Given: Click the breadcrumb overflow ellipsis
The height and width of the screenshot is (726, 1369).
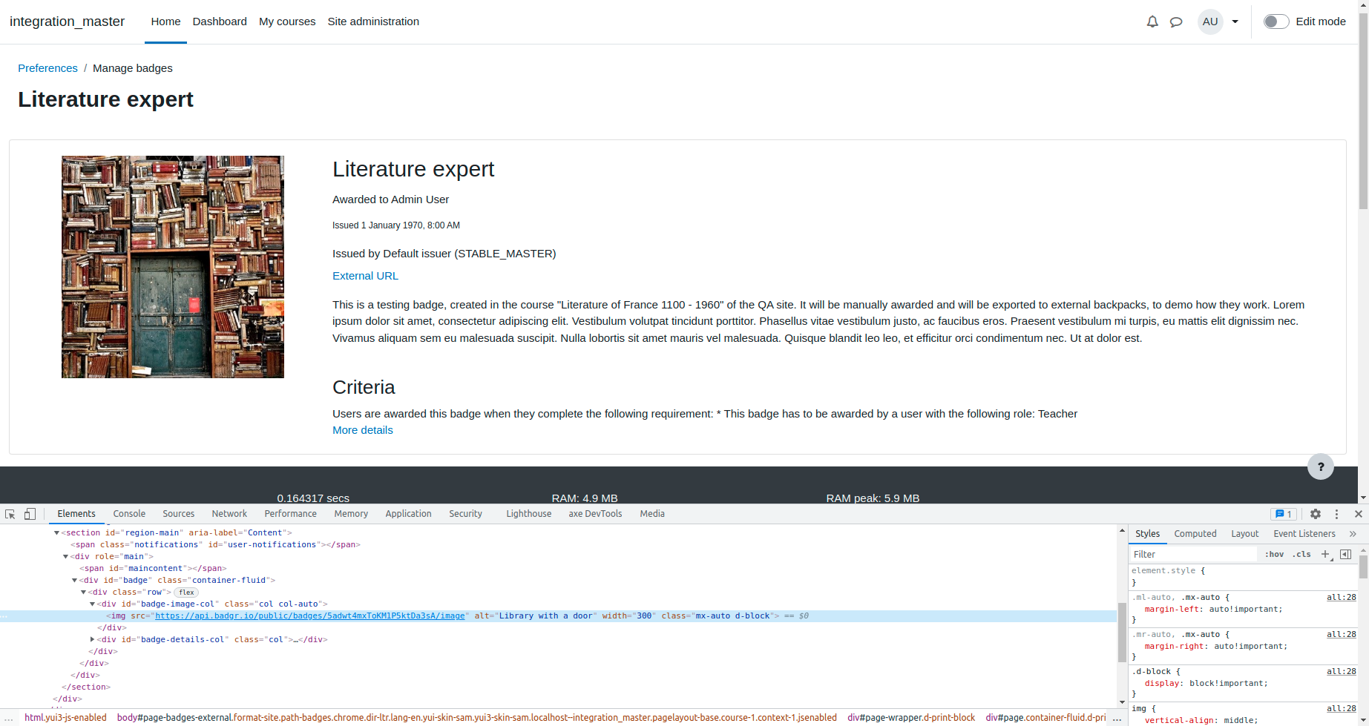Looking at the screenshot, I should click(x=1117, y=718).
